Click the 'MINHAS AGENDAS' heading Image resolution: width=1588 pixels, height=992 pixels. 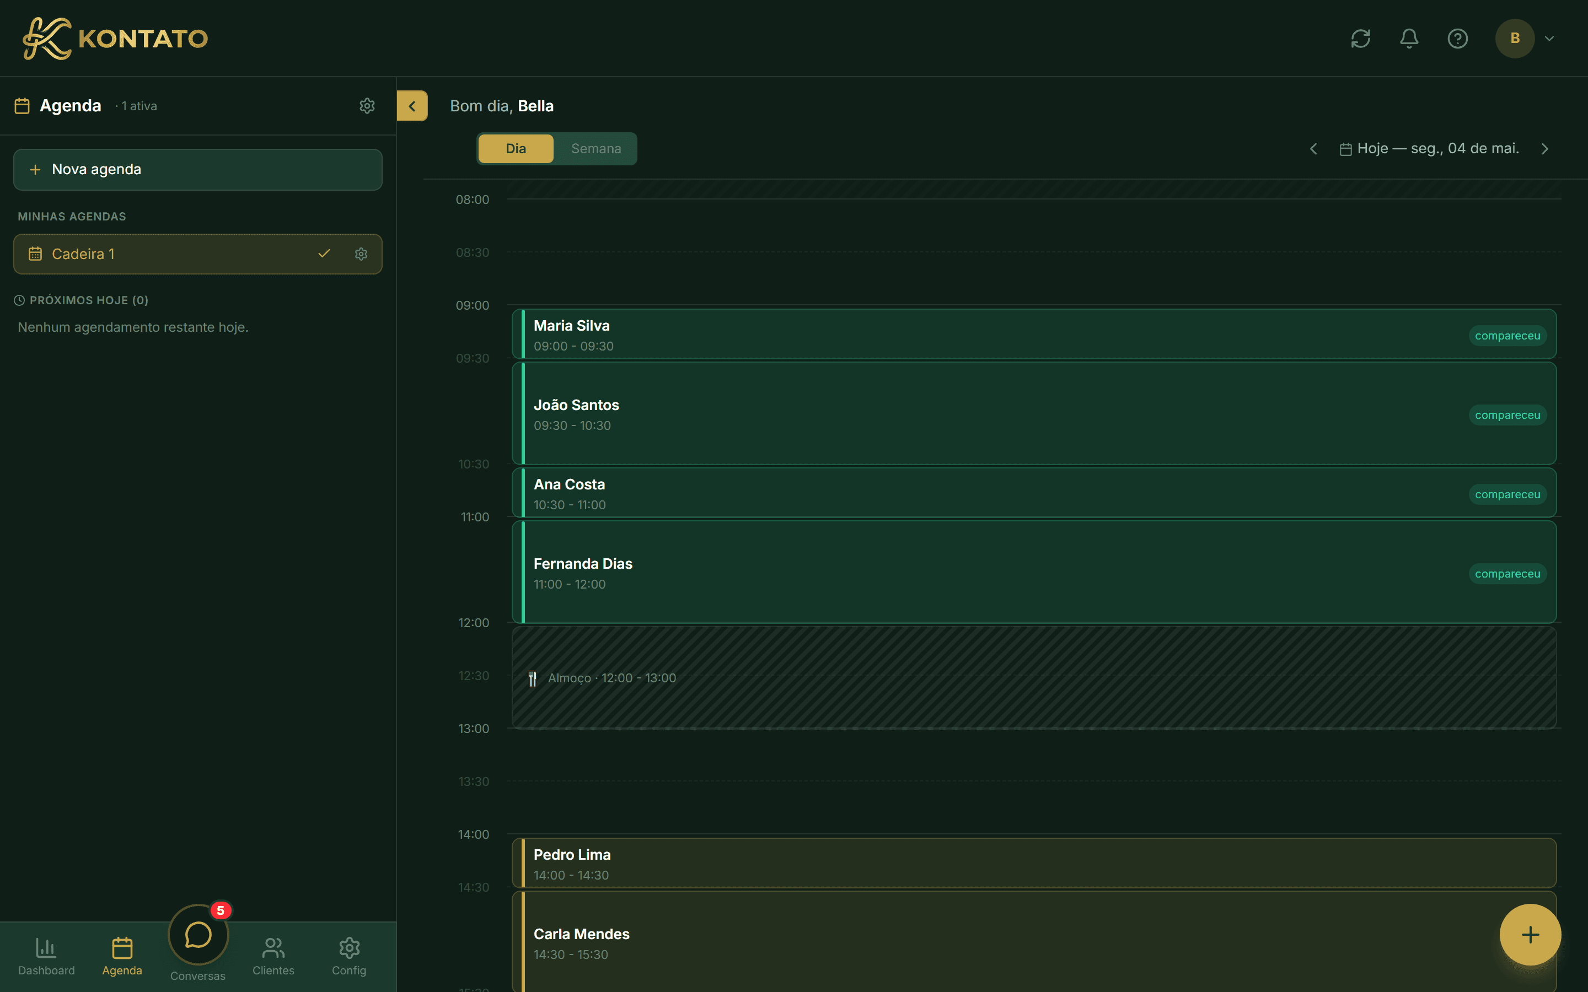pyautogui.click(x=72, y=217)
